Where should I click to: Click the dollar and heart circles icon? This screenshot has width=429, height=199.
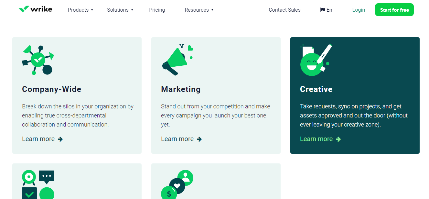click(177, 184)
